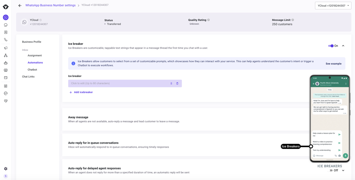Delete the ice breaker with trash icon

(x=177, y=83)
